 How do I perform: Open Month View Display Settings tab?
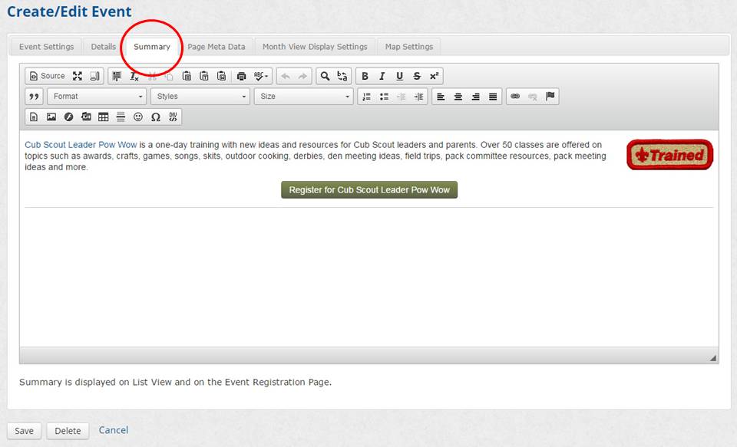coord(315,47)
